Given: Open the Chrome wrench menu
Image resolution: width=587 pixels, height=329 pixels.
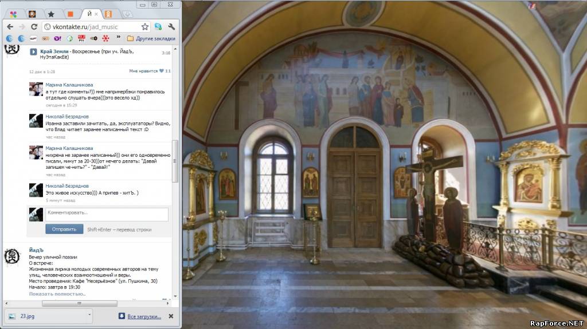Looking at the screenshot, I should [x=171, y=26].
